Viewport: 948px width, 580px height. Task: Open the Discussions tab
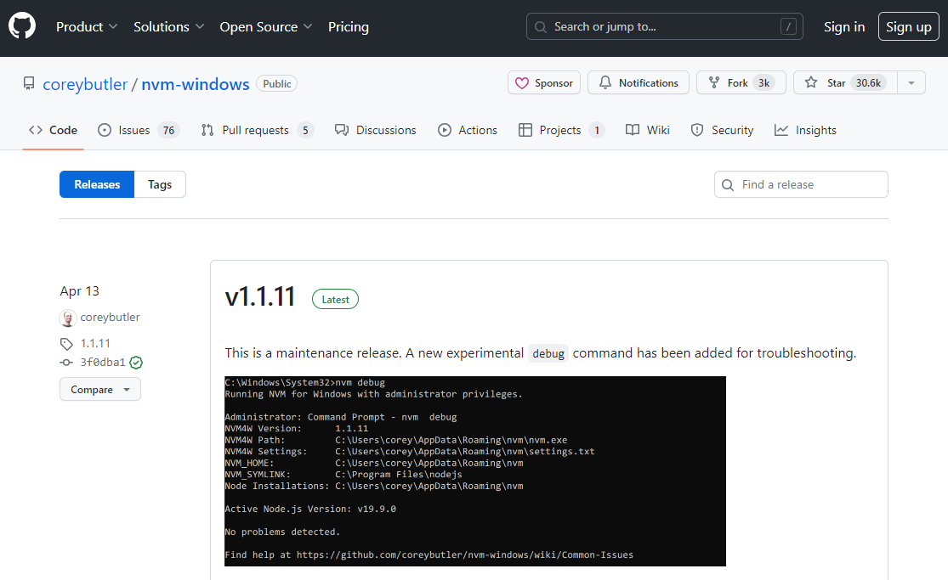(376, 130)
